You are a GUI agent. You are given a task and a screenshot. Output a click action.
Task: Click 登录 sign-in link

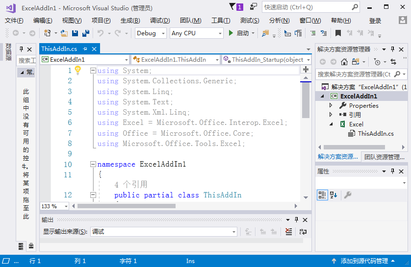point(375,21)
